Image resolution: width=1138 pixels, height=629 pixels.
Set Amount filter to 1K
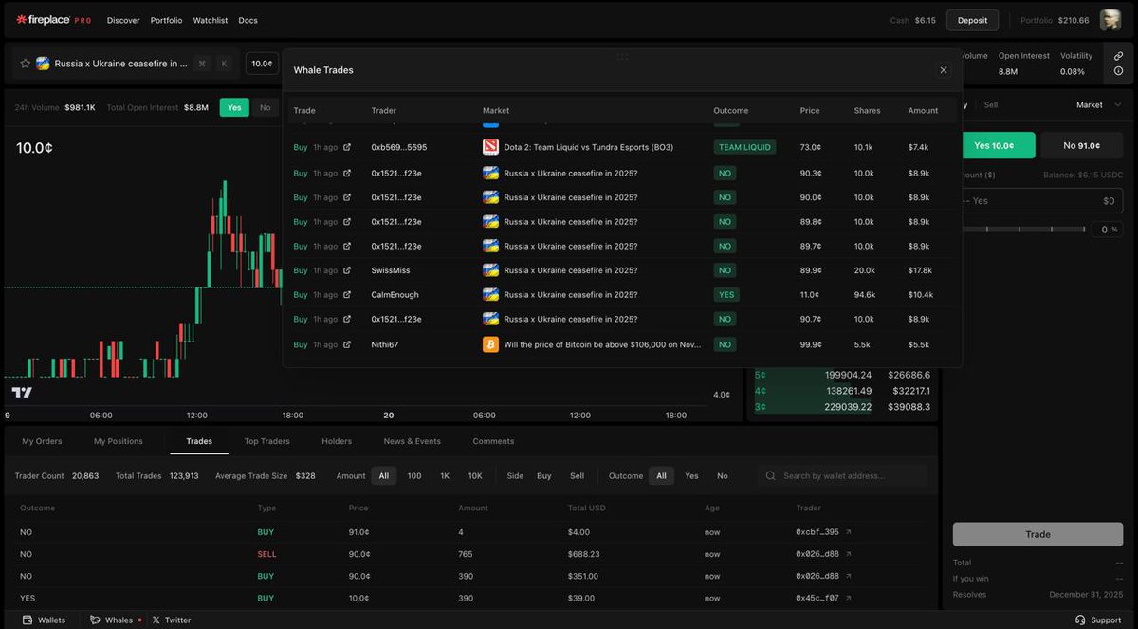tap(445, 476)
